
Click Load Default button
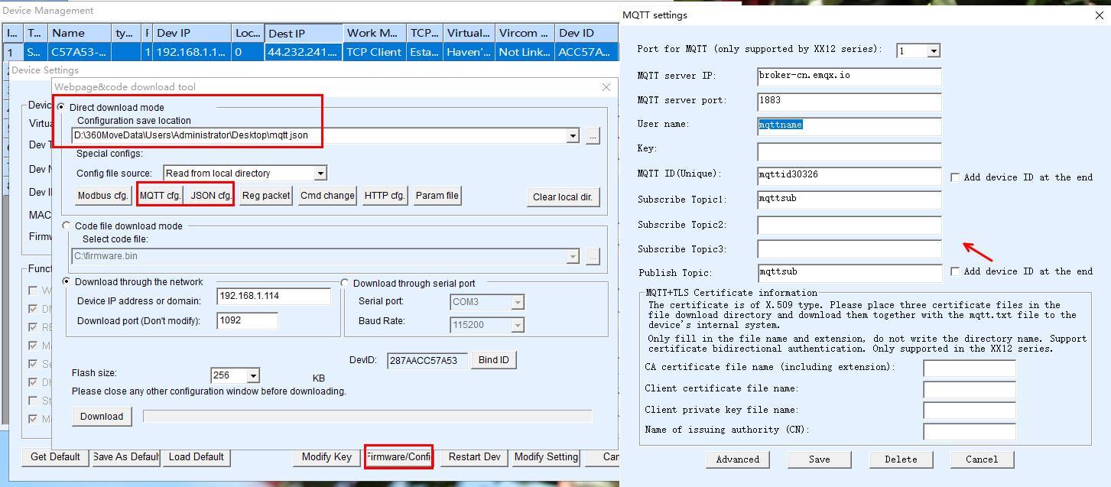coord(197,457)
